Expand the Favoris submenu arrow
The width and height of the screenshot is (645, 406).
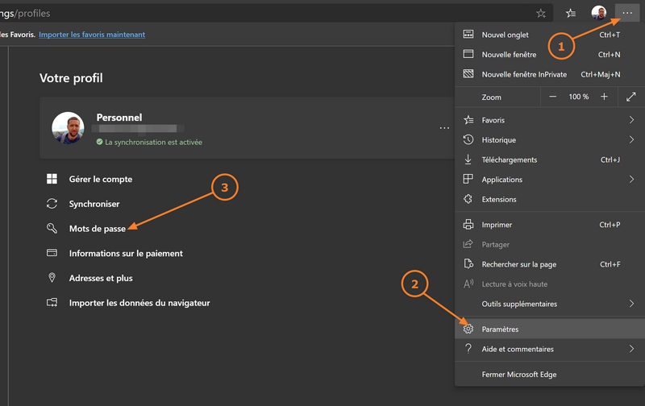point(630,120)
